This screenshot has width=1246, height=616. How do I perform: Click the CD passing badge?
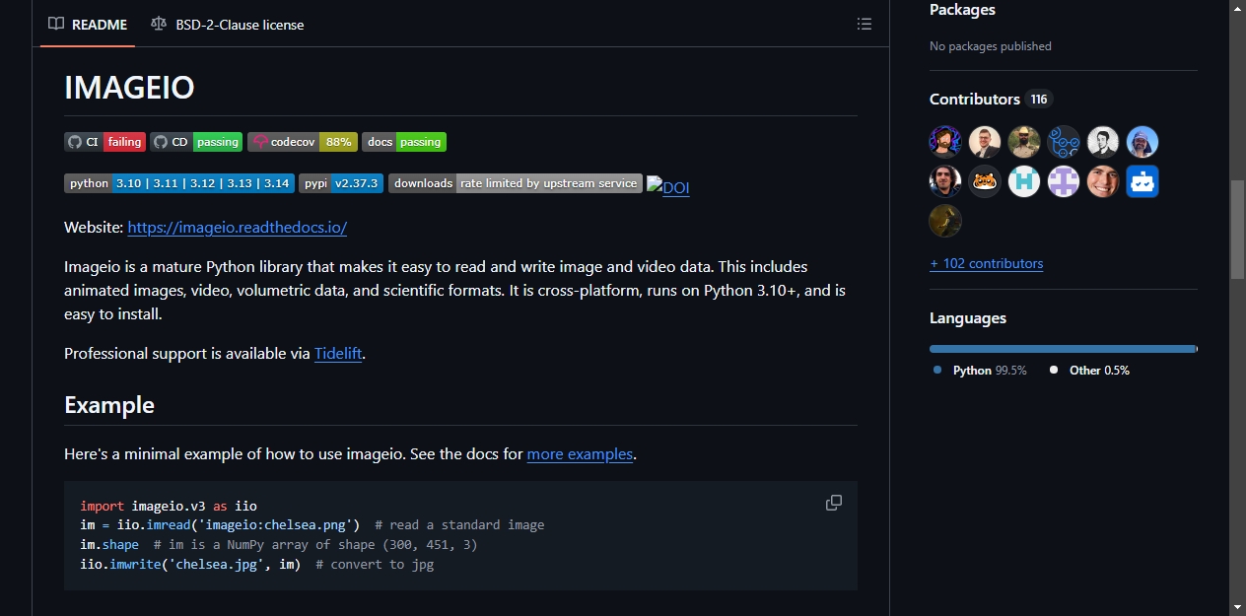coord(196,142)
